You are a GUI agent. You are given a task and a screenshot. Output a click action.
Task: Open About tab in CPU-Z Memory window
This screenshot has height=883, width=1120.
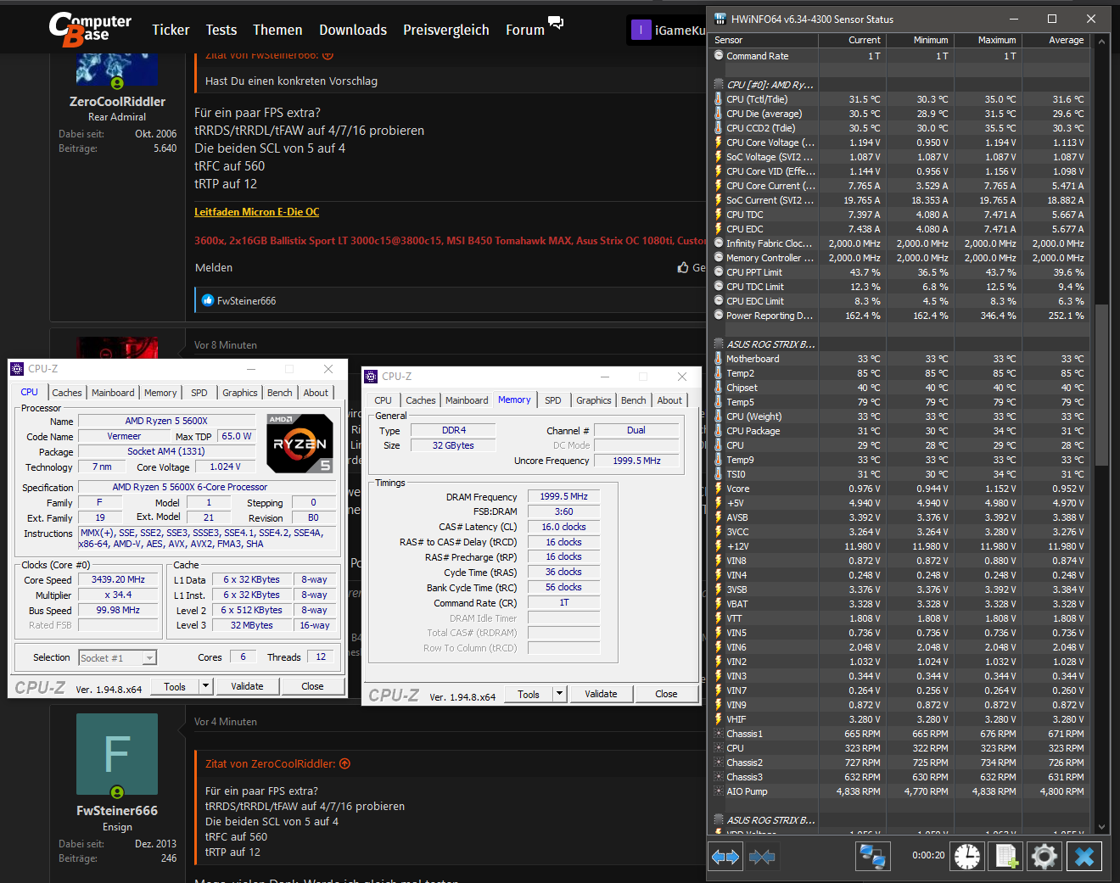point(669,400)
